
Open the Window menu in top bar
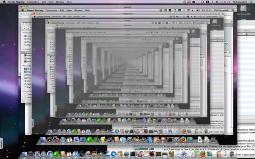coord(60,2)
